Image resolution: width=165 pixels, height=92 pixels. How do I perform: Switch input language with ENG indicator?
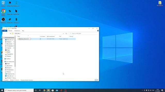point(153,90)
